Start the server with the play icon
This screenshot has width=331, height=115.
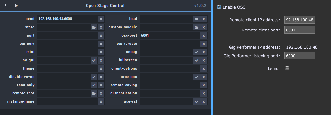click(x=16, y=6)
